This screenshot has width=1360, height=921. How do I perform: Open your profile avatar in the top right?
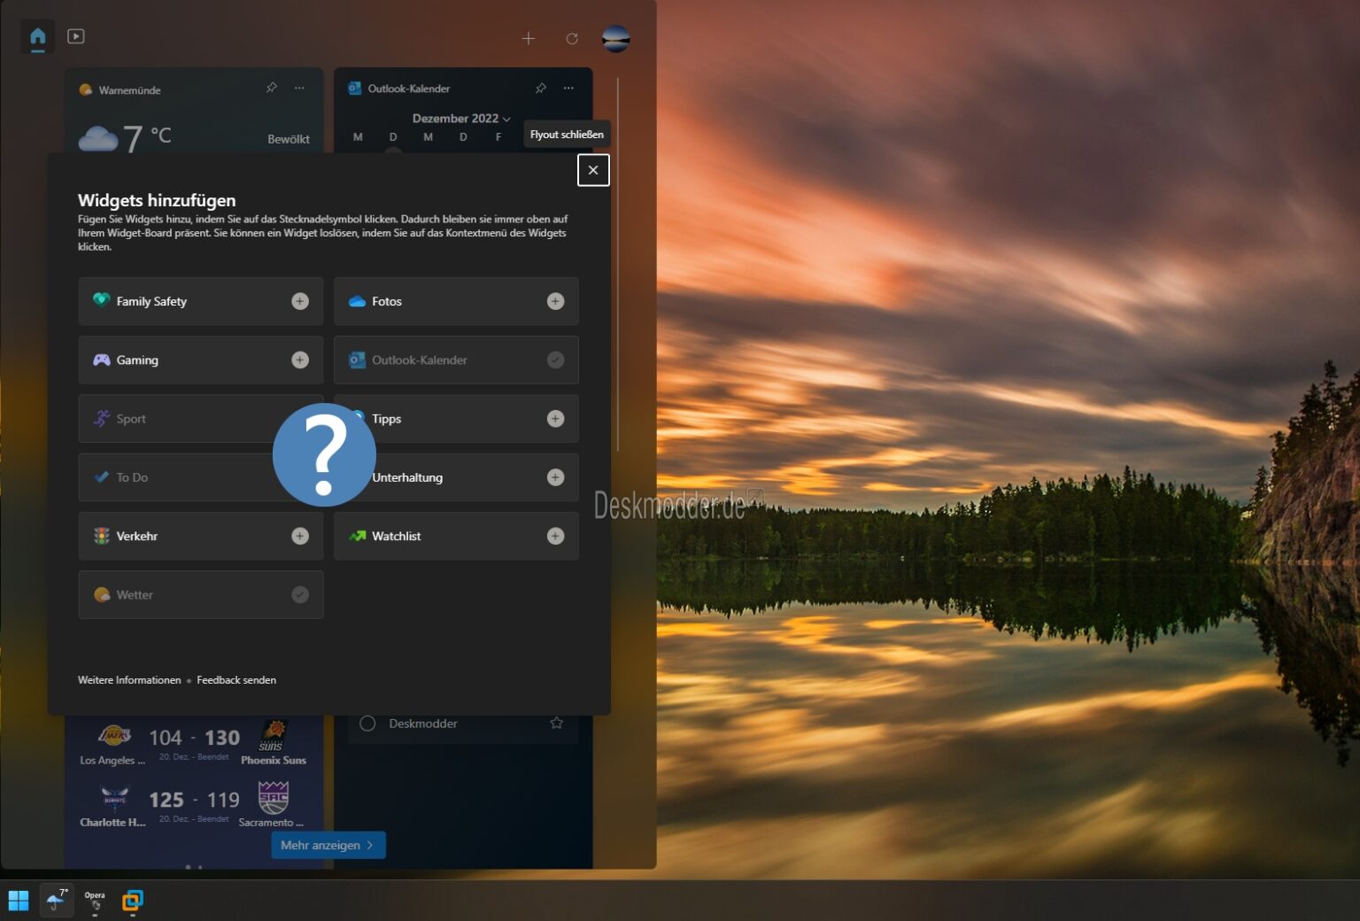coord(616,38)
